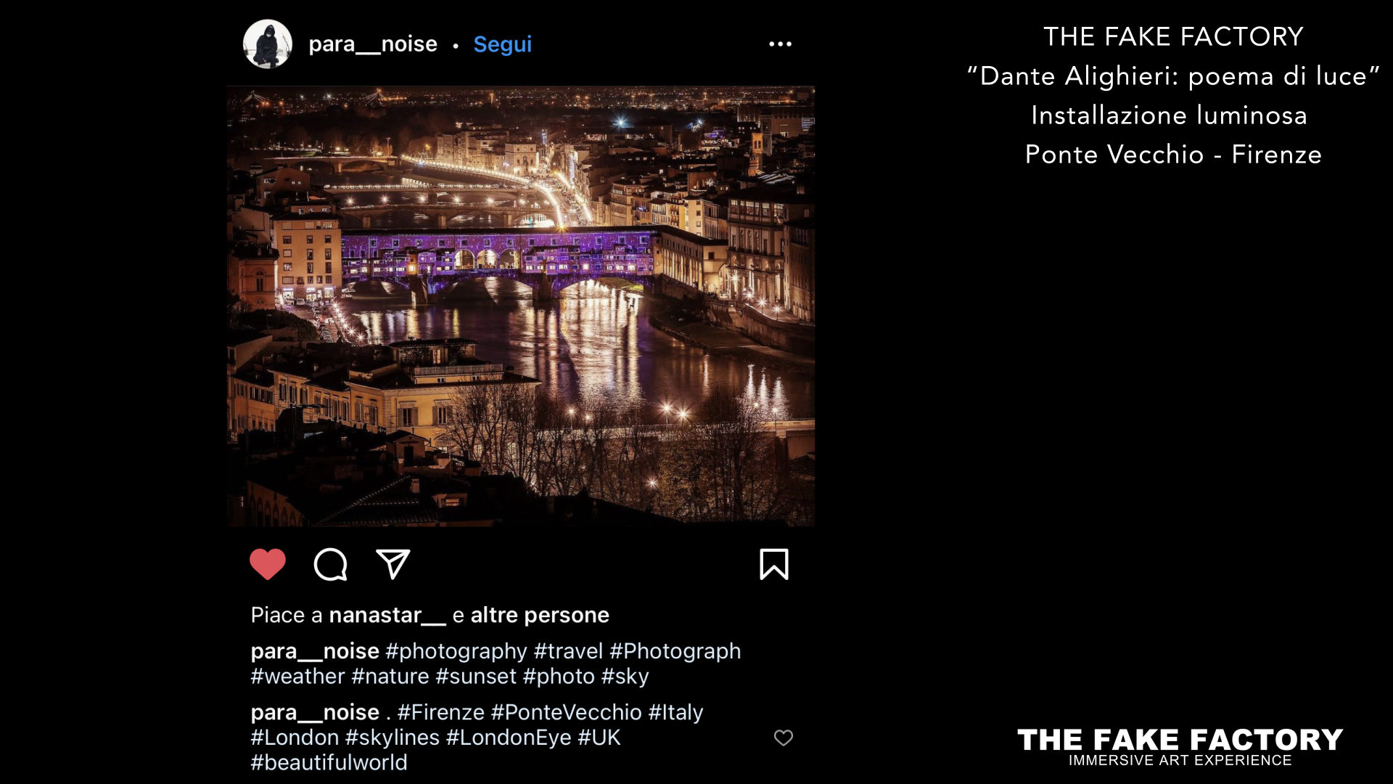Open the #photography hashtag

tap(456, 651)
